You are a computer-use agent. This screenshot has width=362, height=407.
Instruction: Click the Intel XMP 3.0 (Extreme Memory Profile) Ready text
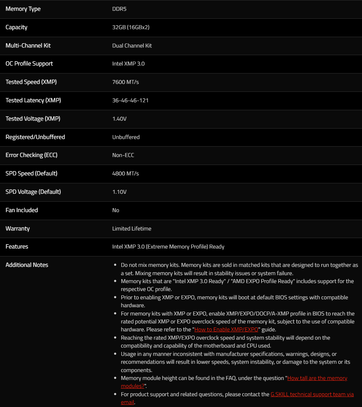click(x=168, y=247)
